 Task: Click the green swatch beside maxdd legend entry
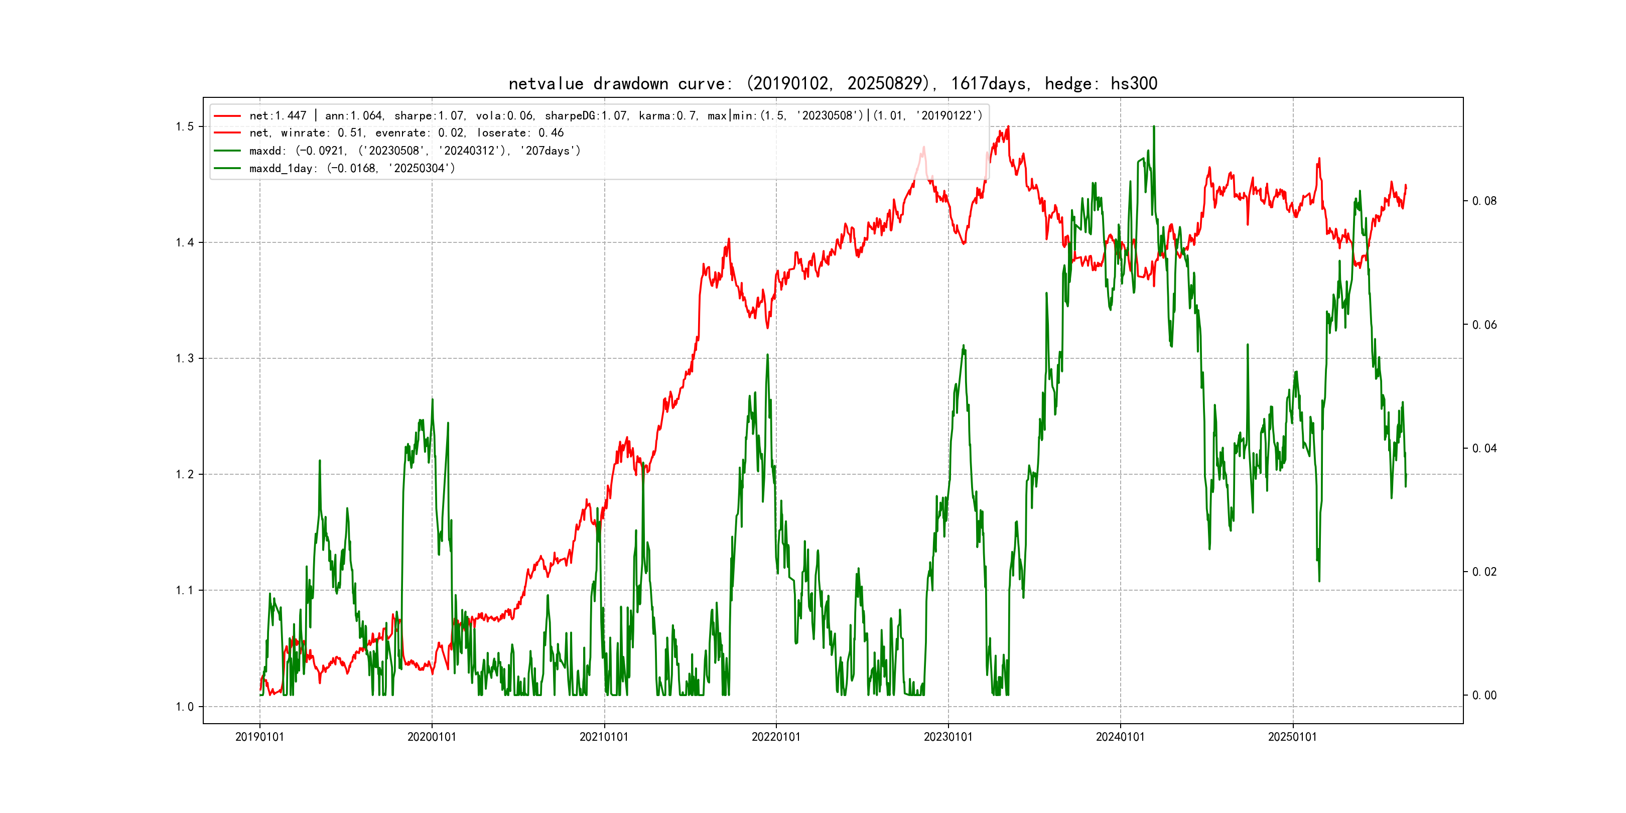(227, 151)
